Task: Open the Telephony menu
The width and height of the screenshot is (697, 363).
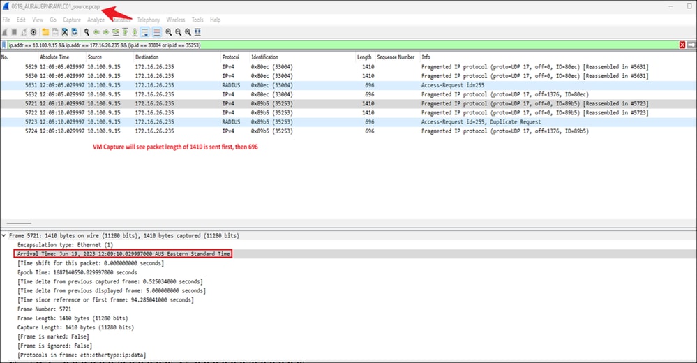Action: tap(149, 20)
